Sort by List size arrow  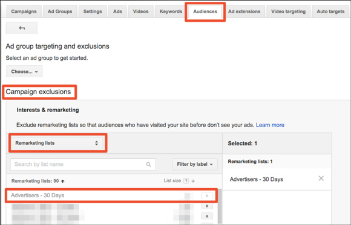tap(193, 181)
